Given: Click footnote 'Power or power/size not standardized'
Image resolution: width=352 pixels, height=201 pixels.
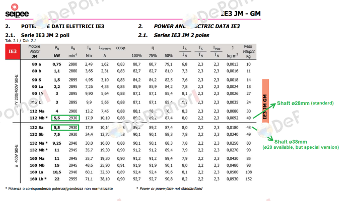Looking at the screenshot, I should [x=169, y=188].
